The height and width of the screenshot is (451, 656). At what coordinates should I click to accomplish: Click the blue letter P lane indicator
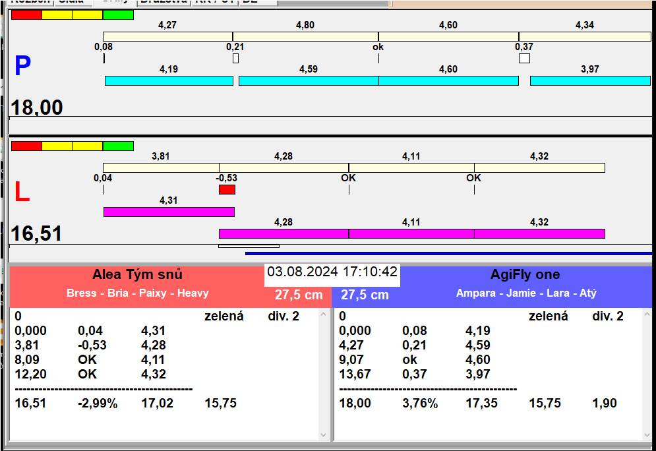click(x=22, y=67)
